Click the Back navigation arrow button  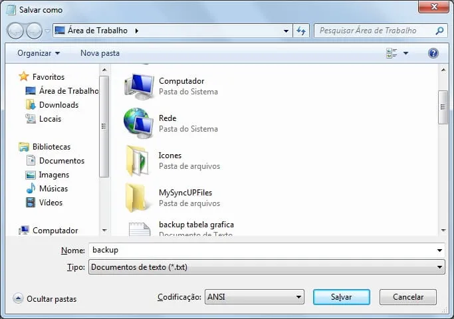click(x=15, y=31)
